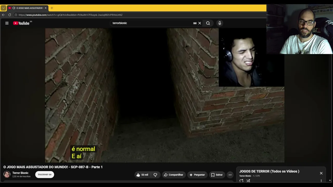This screenshot has width=333, height=187.
Task: Expand the tab list dropdown
Action: (x=3, y=8)
